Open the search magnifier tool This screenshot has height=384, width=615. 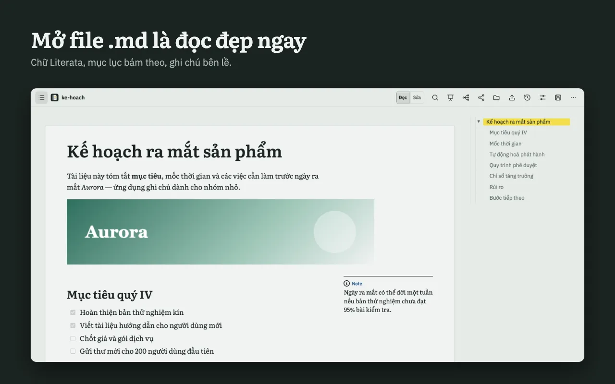coord(435,97)
